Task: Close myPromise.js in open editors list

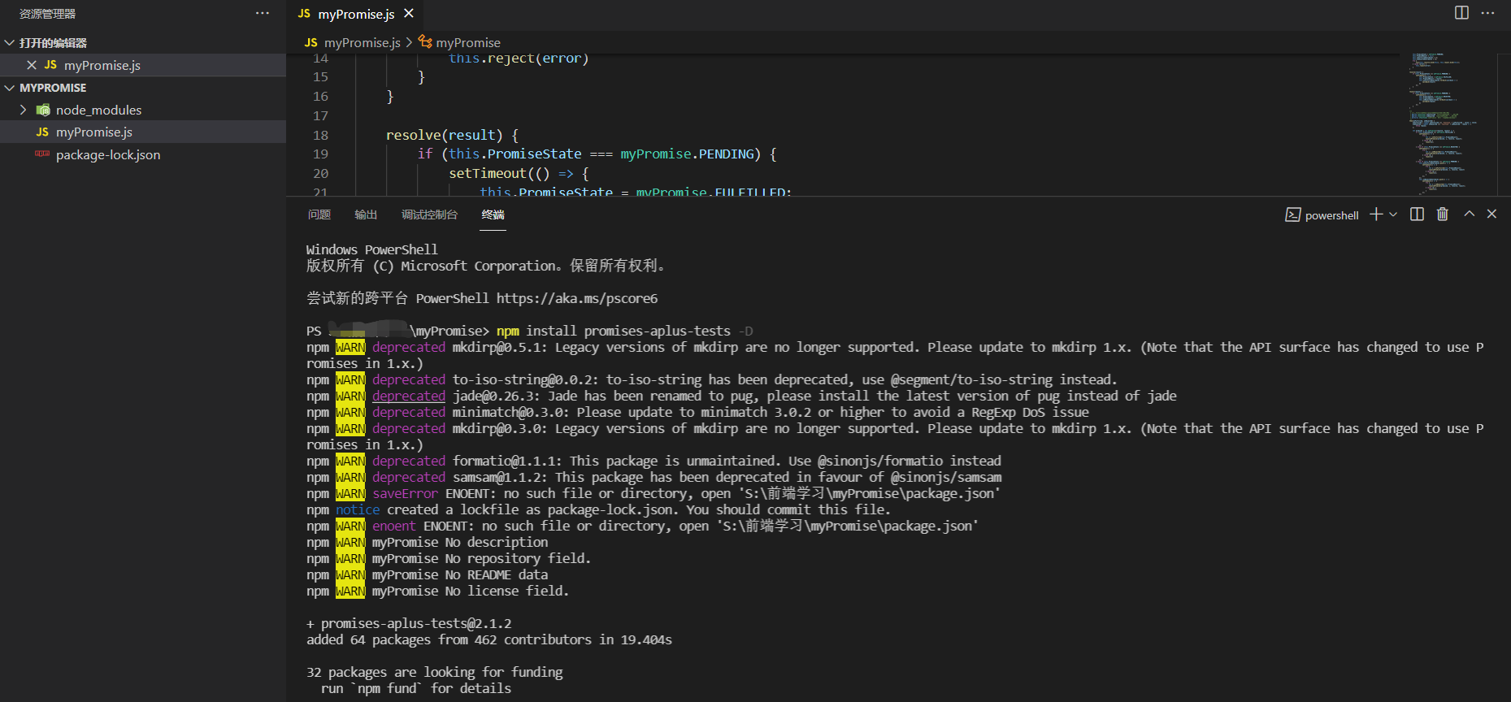Action: (x=32, y=65)
